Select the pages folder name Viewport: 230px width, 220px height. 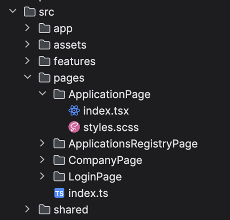coord(69,79)
